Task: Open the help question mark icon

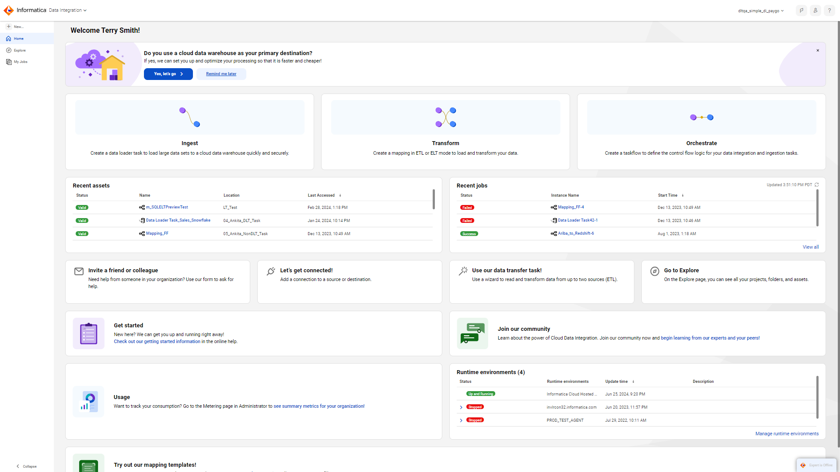Action: click(x=829, y=10)
